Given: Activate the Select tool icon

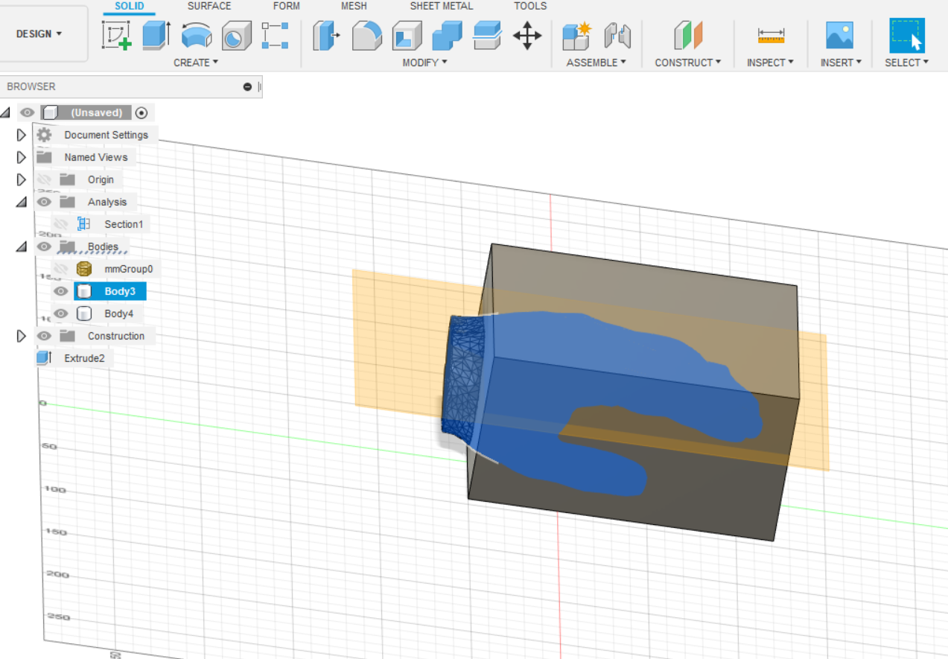Looking at the screenshot, I should point(907,36).
